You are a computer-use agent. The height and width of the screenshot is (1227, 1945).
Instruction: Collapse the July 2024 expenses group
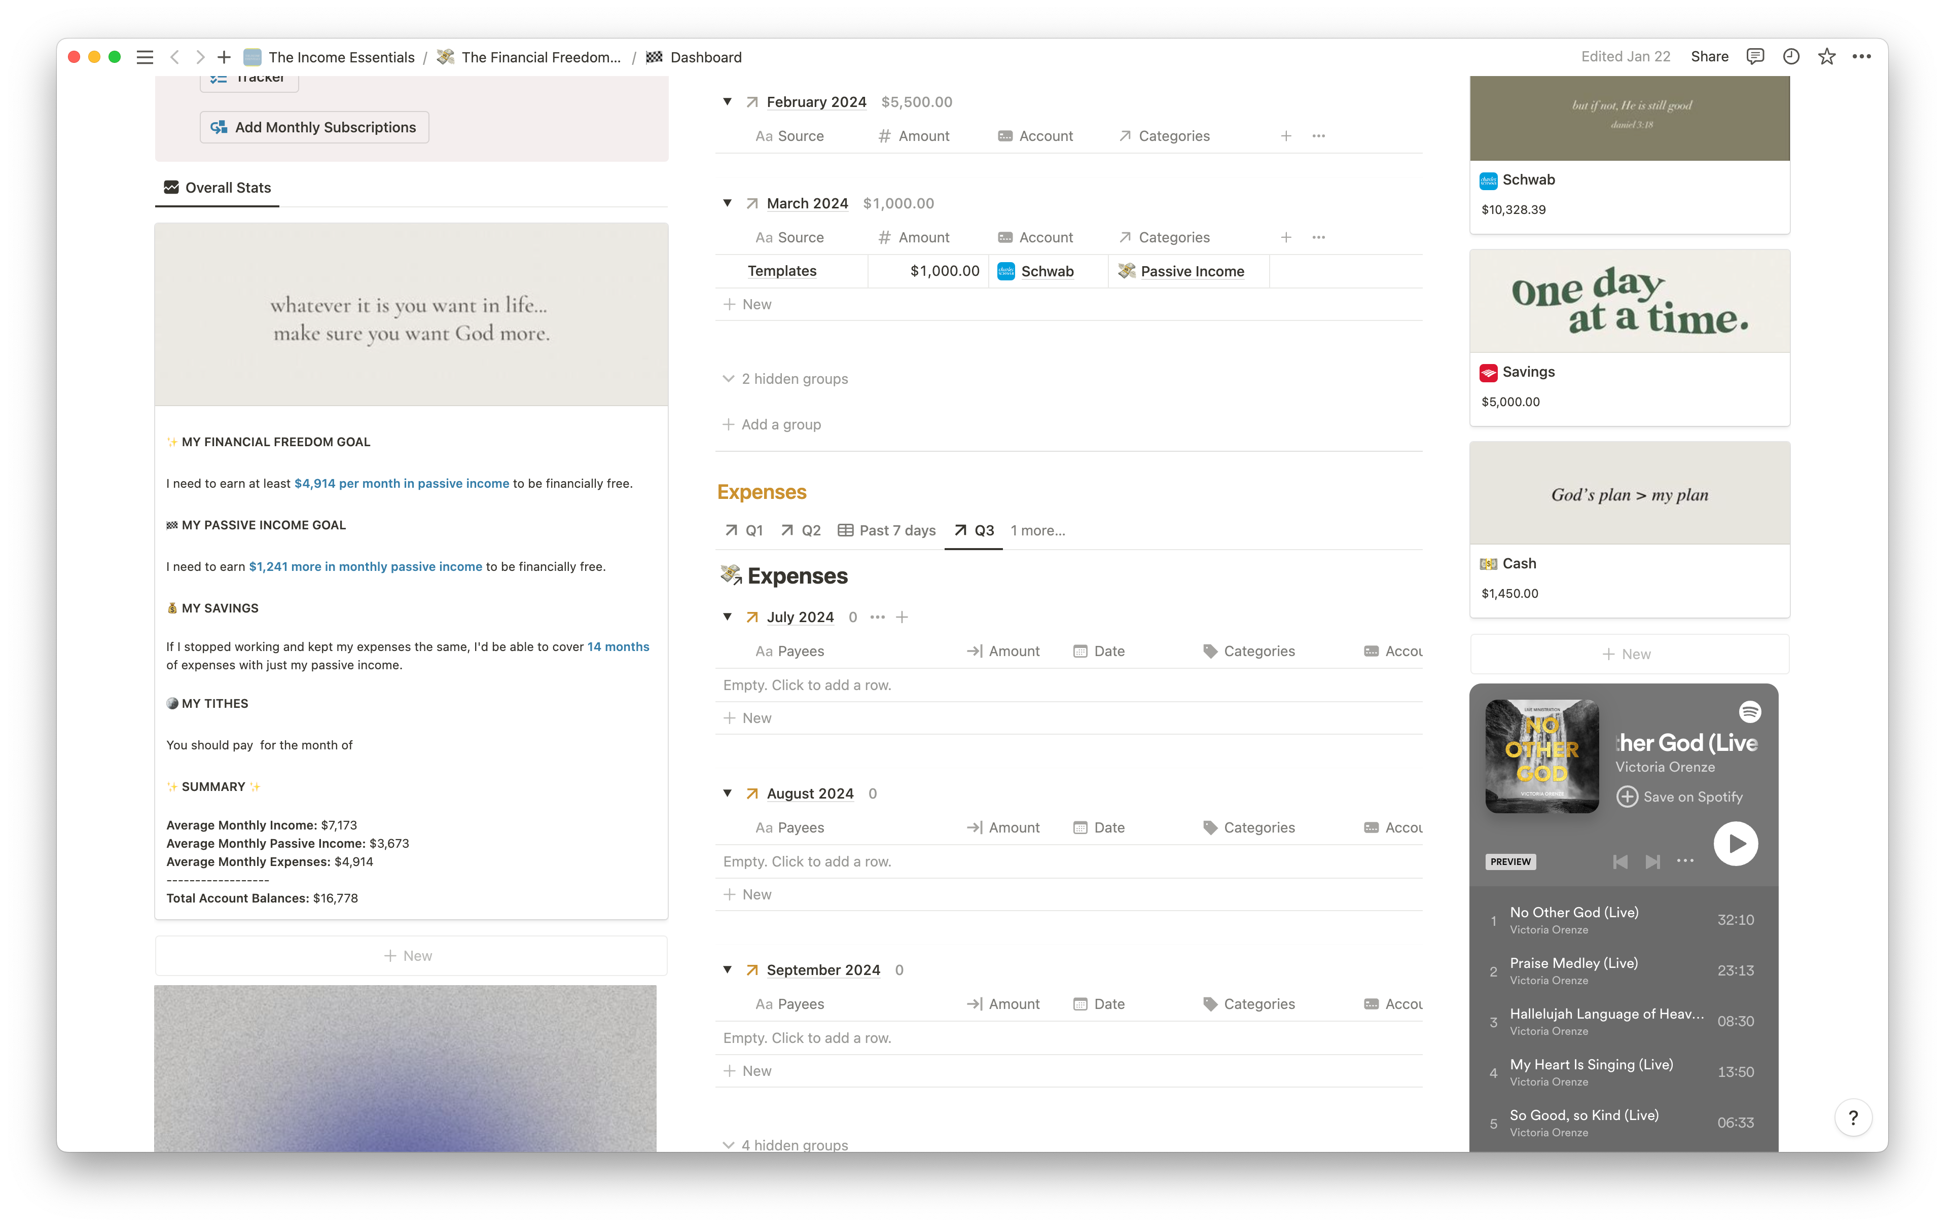727,617
